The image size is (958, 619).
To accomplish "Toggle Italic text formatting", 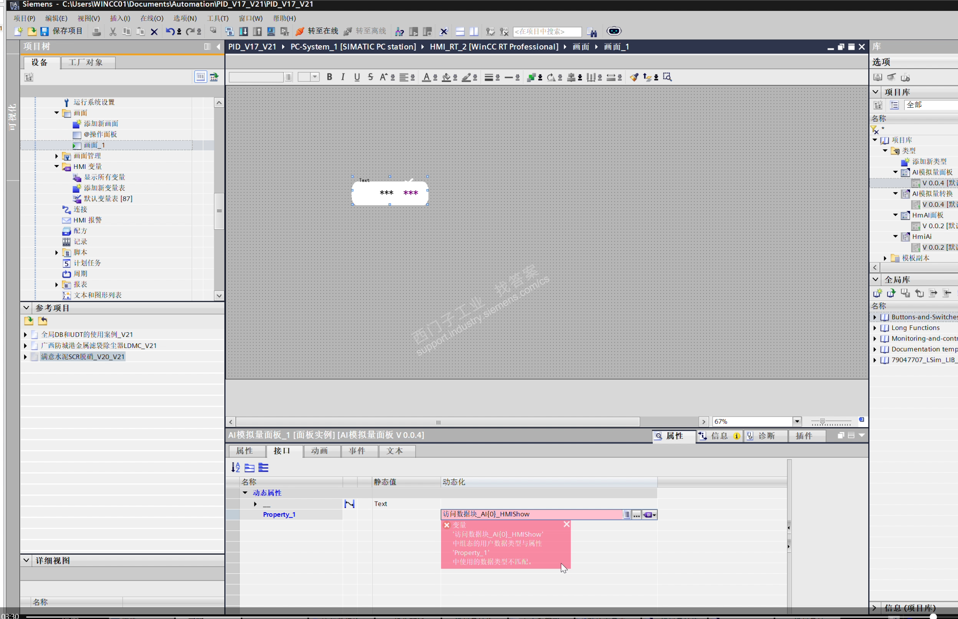I will [343, 77].
